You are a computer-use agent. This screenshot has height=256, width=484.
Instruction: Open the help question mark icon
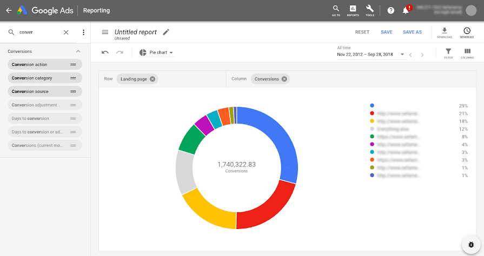[x=391, y=10]
